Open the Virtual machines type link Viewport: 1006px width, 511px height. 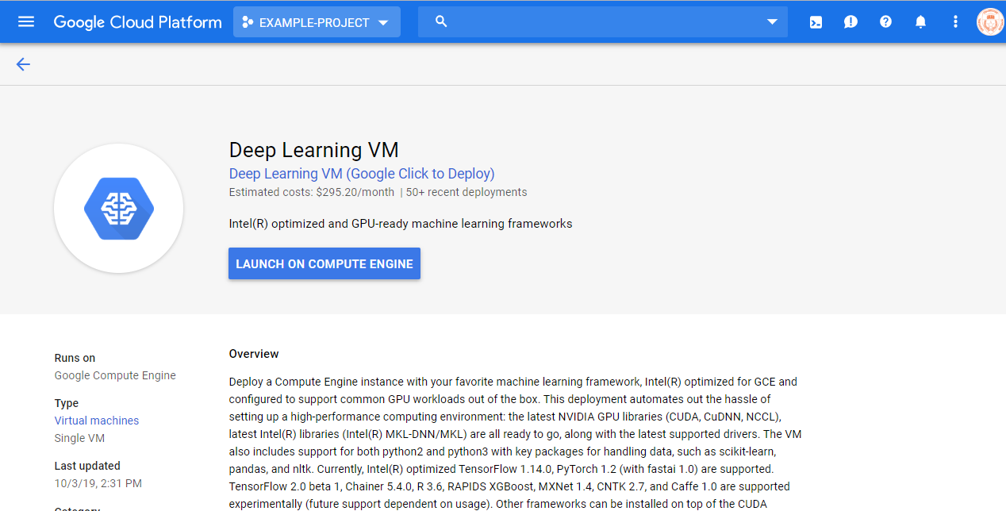tap(97, 421)
